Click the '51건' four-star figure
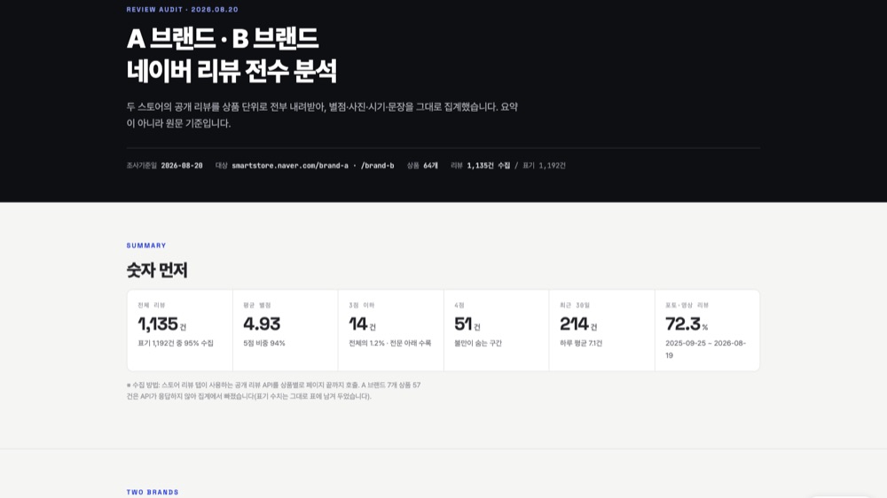 [467, 324]
